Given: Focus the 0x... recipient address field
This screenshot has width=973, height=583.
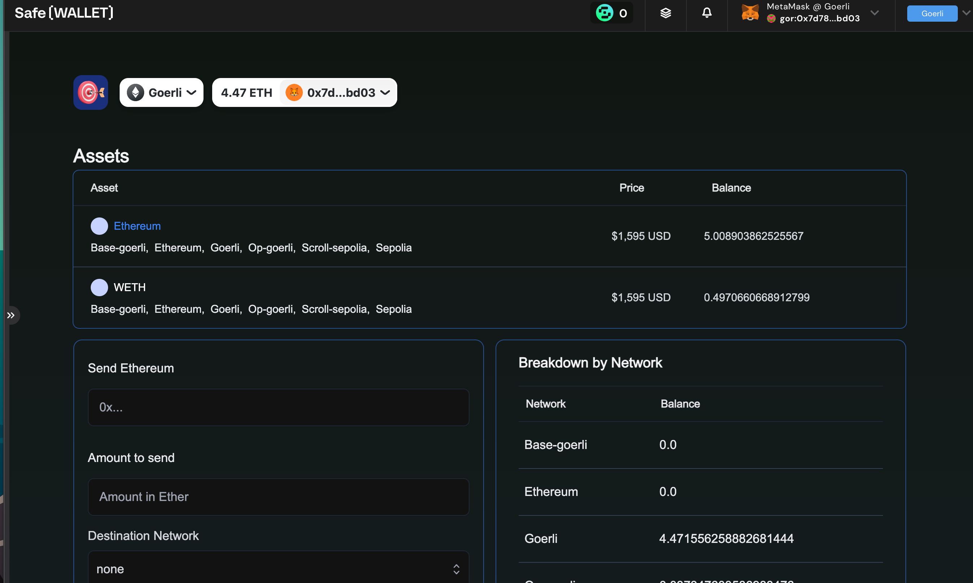Looking at the screenshot, I should tap(279, 407).
